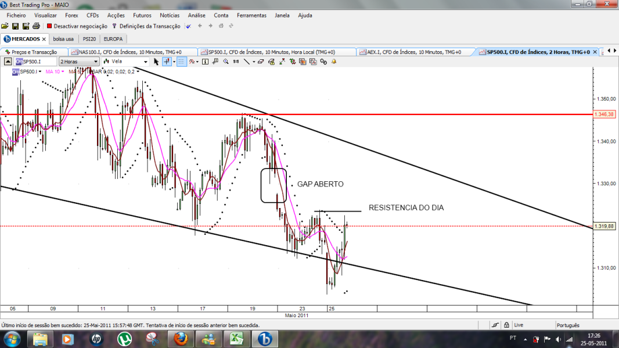Open the Ajuda menu
Screen dimensions: 619x348
(x=305, y=16)
